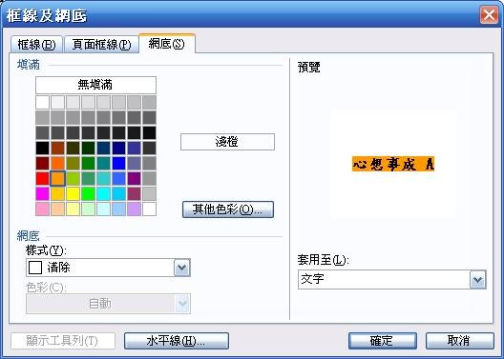The width and height of the screenshot is (504, 359).
Task: Select the pale light green swatch
Action: pyautogui.click(x=88, y=209)
